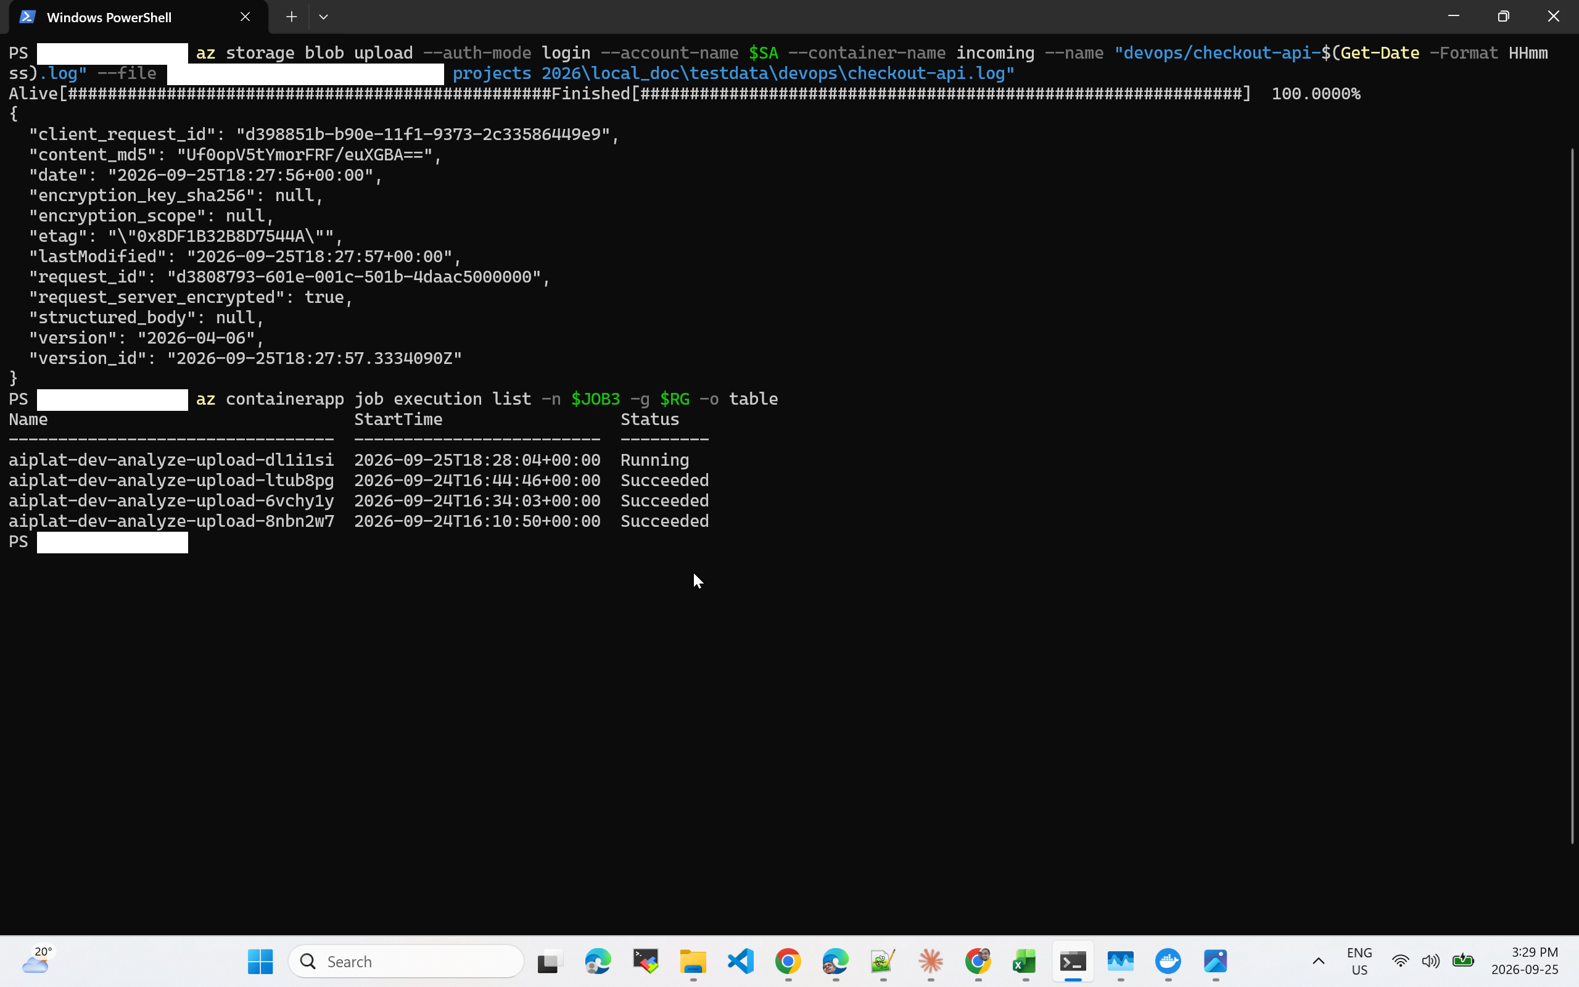Click execution name aiplat-dev-analyze-upload-8nbn2w7
The height and width of the screenshot is (987, 1579).
[x=171, y=521]
